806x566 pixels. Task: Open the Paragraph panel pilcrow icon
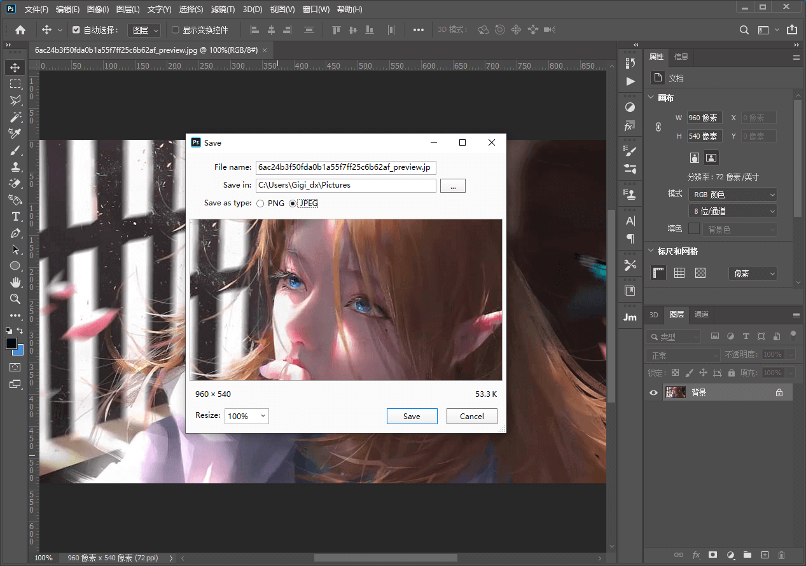coord(630,239)
